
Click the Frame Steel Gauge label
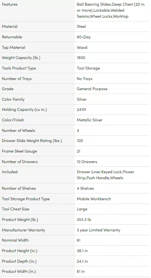click(19, 151)
